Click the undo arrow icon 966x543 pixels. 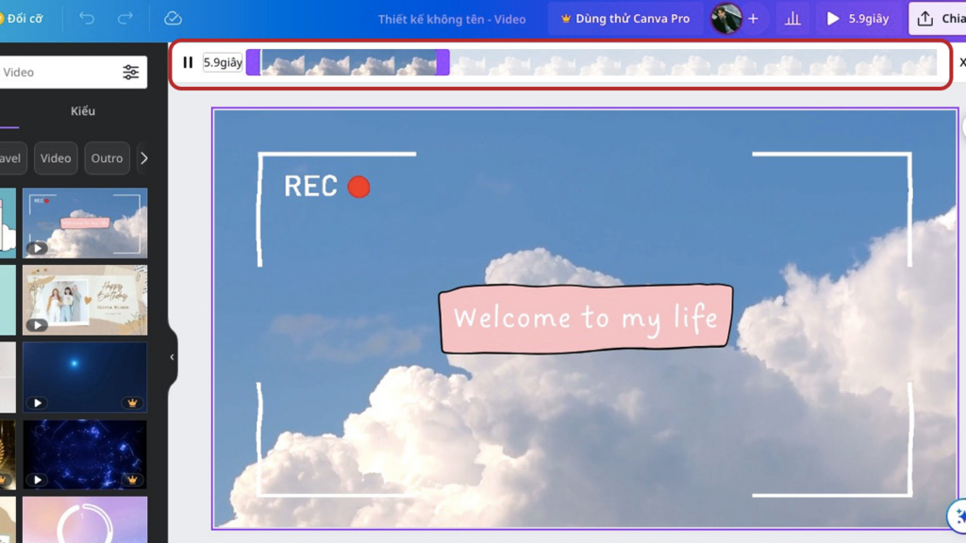[87, 19]
